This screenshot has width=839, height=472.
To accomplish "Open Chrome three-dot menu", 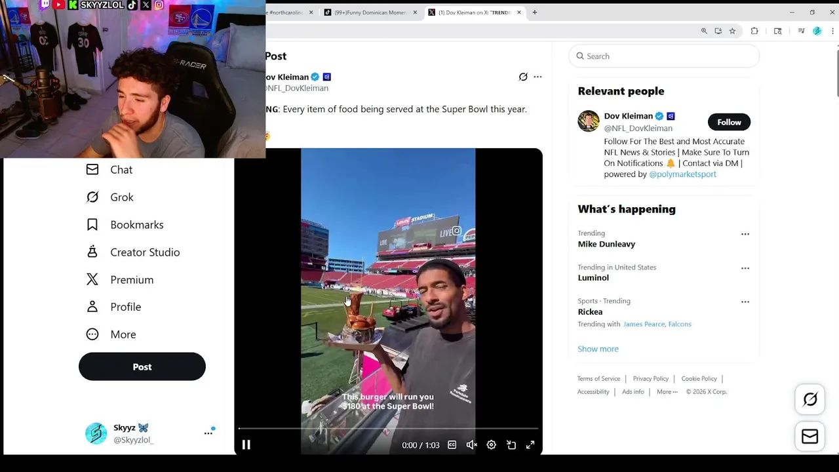I will point(831,31).
